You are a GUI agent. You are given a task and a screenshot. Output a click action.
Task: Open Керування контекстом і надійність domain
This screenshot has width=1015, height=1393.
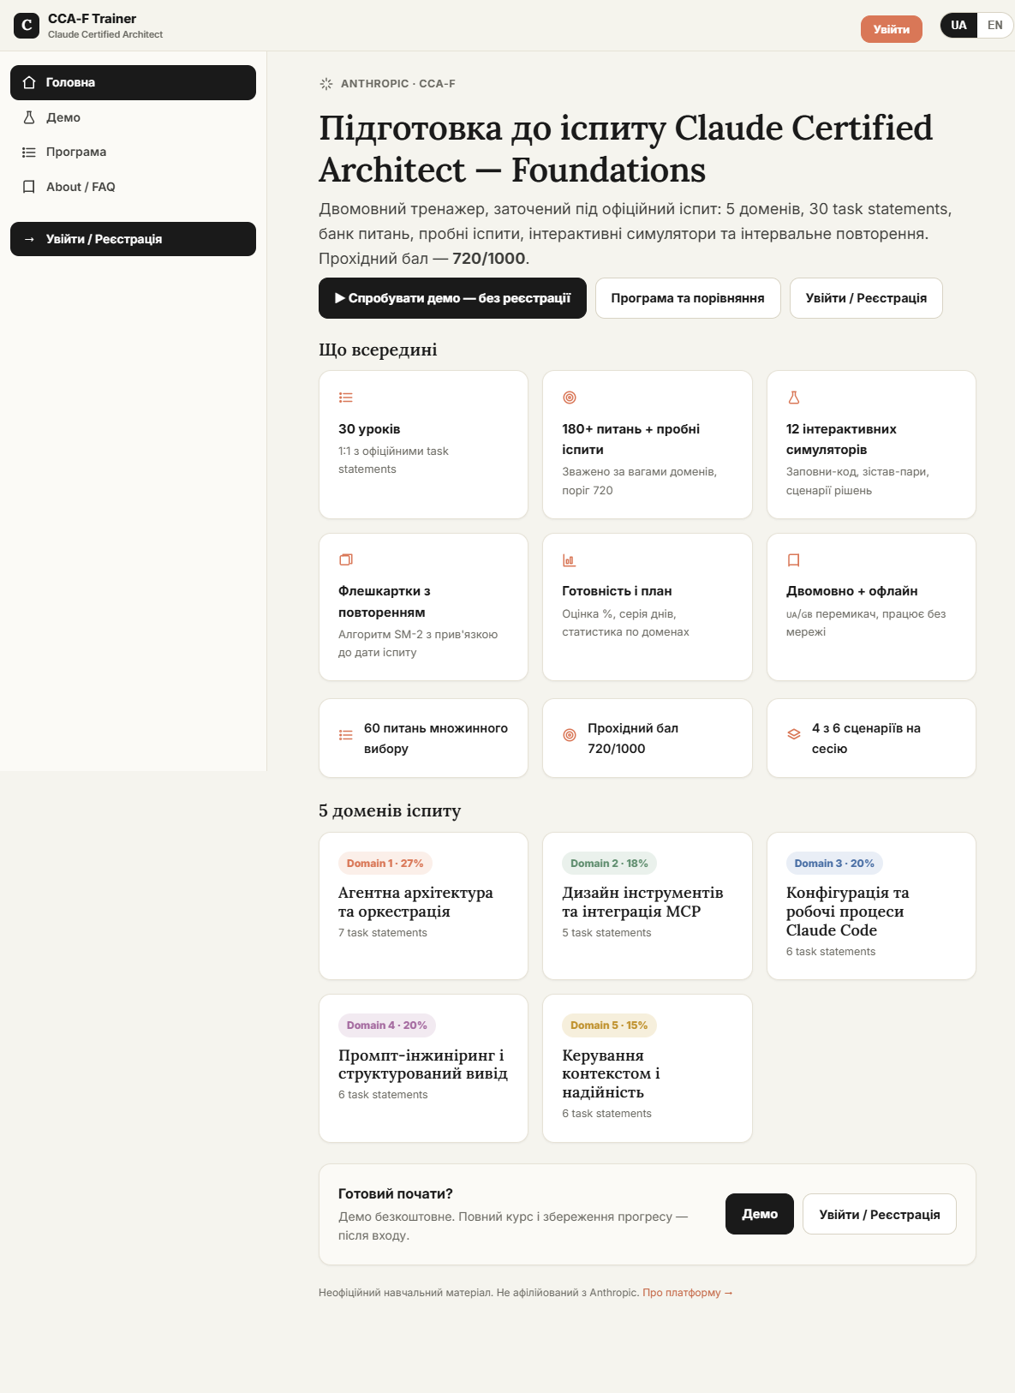[648, 1068]
